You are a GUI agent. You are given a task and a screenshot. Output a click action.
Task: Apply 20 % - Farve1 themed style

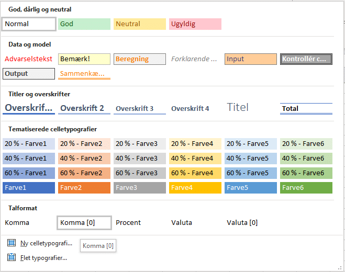tap(28, 144)
